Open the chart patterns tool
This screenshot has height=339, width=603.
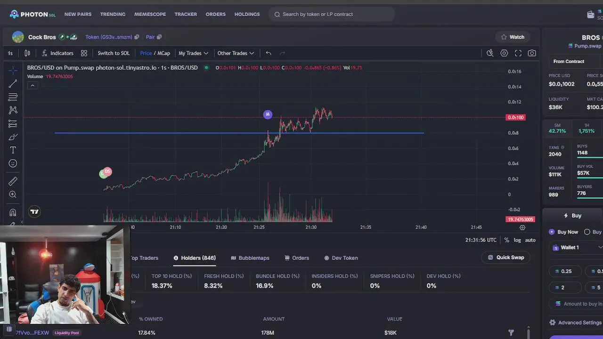pyautogui.click(x=13, y=110)
